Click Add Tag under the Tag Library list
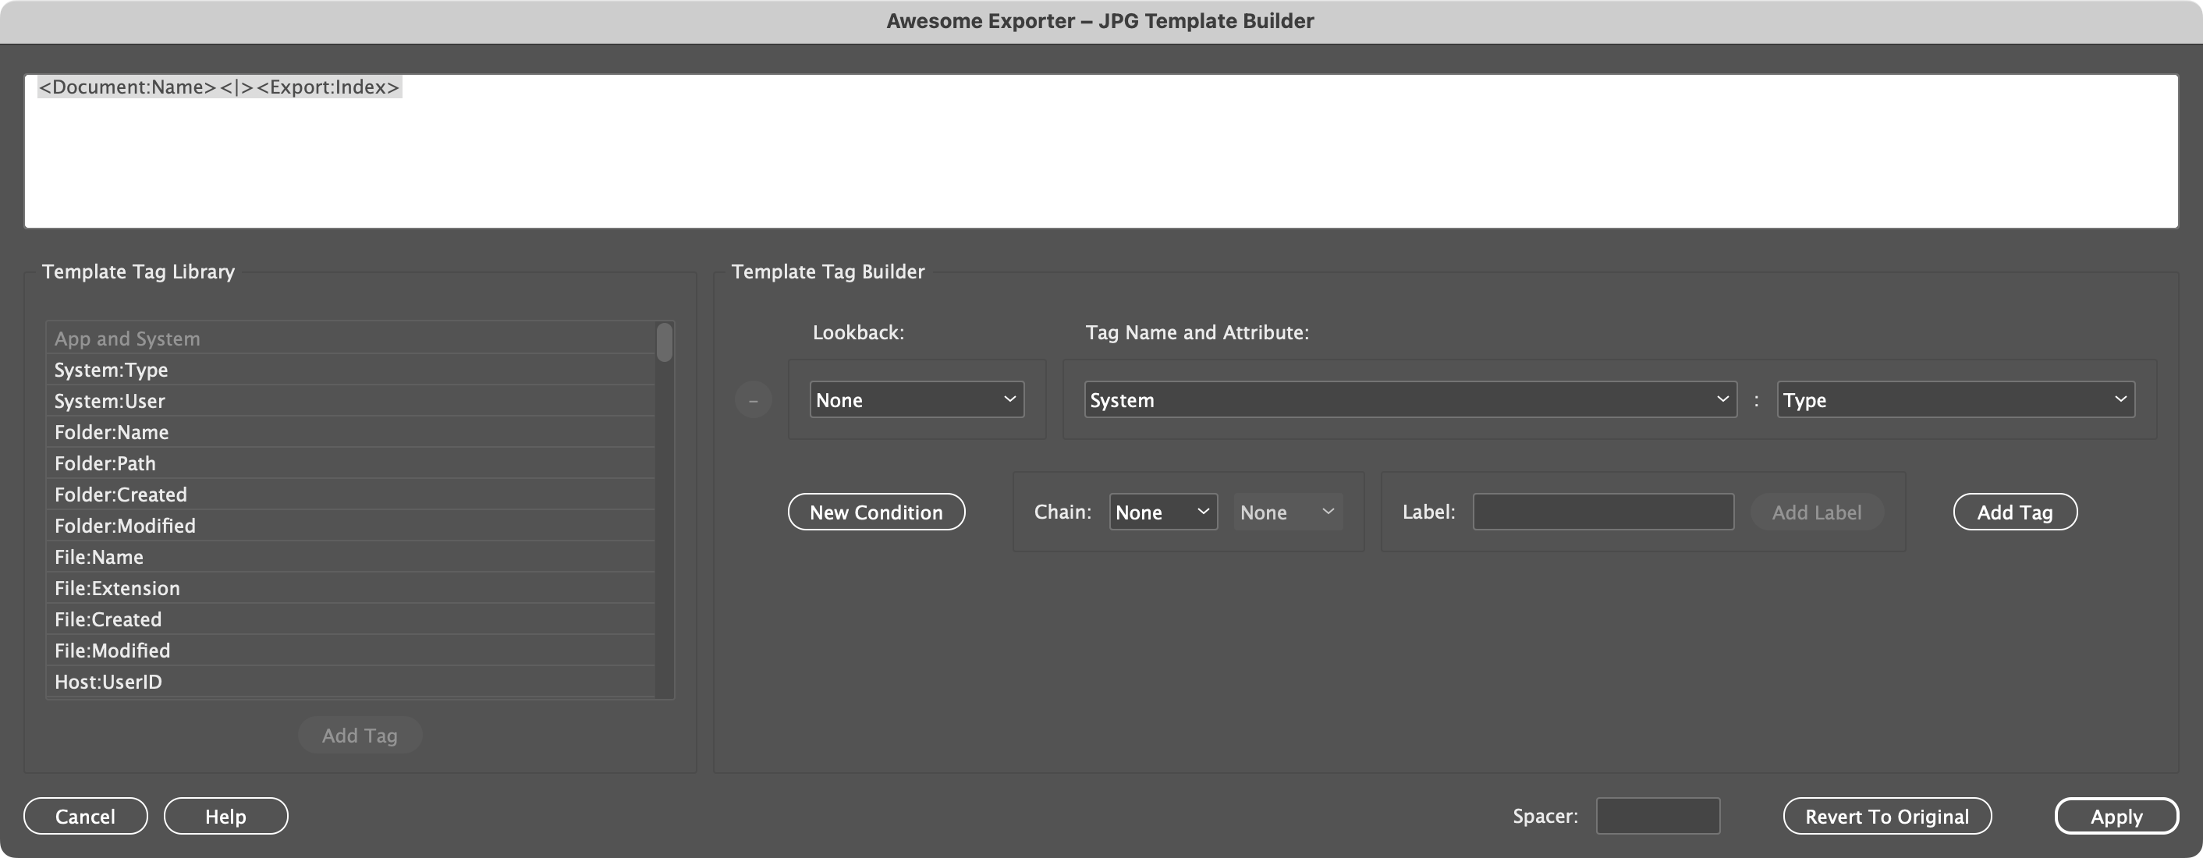The width and height of the screenshot is (2203, 858). (x=359, y=735)
